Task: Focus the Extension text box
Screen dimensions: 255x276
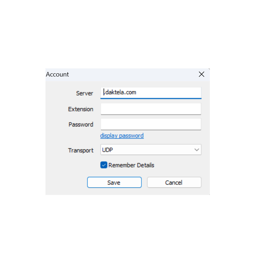Action: click(151, 109)
